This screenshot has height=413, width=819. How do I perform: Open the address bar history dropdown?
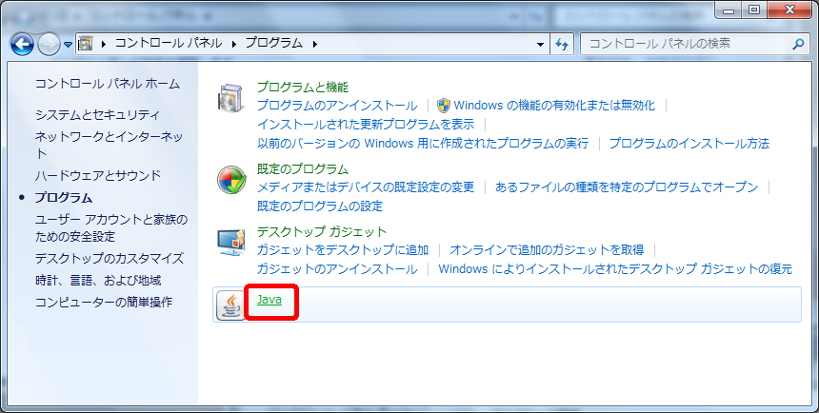coord(541,45)
